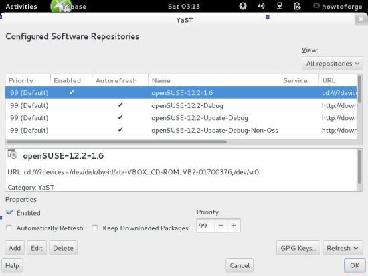
Task: Click 99 (Default) priority of openSUSE-12.2-Update-Debug-Non-Oss row
Action: point(29,131)
